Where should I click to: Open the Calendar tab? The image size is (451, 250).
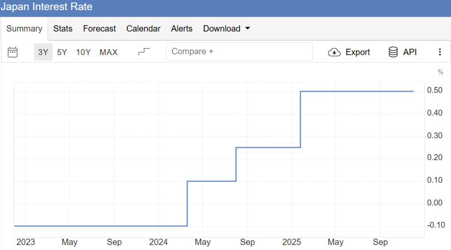click(x=144, y=29)
